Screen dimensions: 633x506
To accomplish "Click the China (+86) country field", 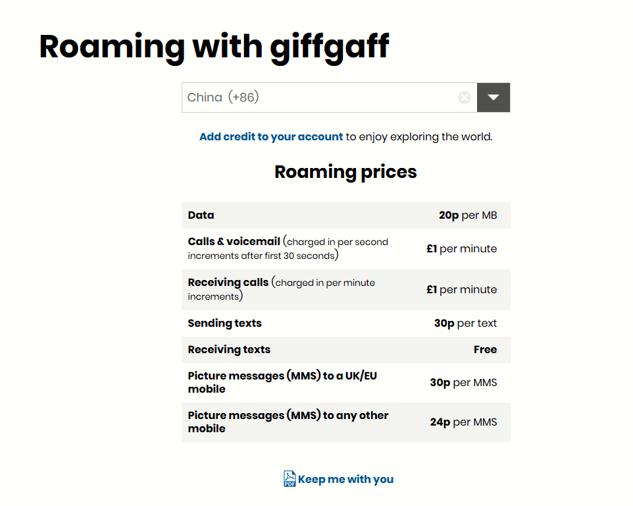I will pos(316,98).
